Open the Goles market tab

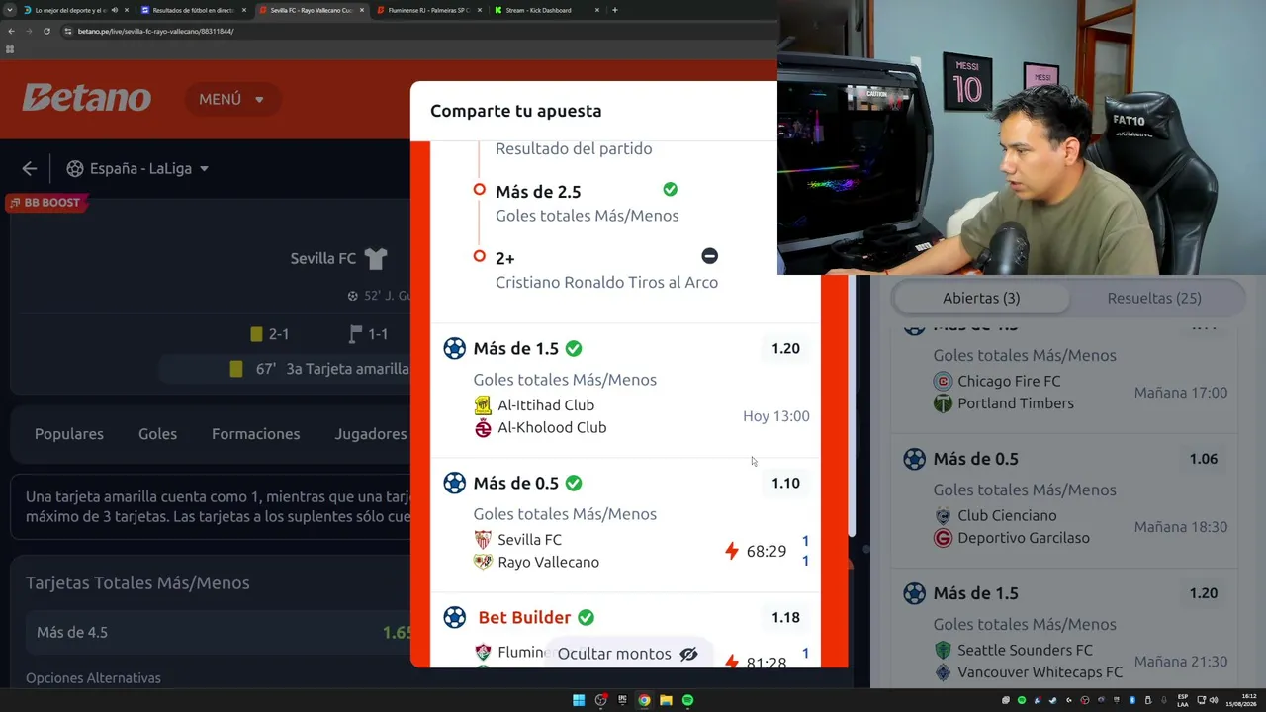pos(157,434)
